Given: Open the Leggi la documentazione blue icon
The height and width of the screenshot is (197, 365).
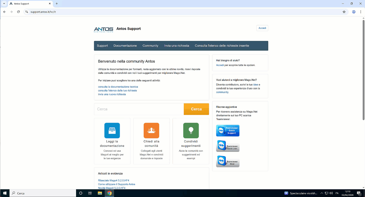Looking at the screenshot, I should [112, 130].
